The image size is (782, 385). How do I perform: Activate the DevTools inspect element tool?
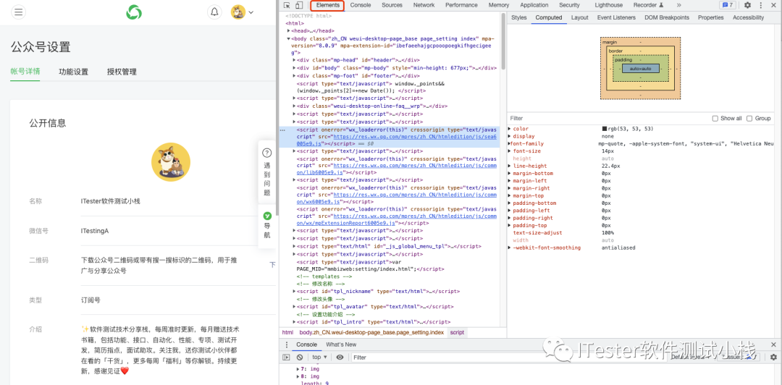coord(287,5)
